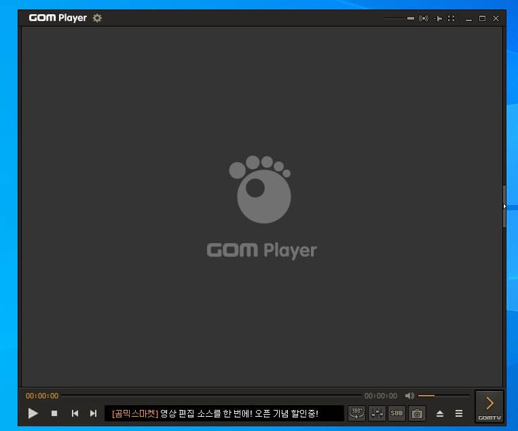Viewport: 518px width, 431px height.
Task: Stop playback with the Stop button
Action: pyautogui.click(x=54, y=413)
